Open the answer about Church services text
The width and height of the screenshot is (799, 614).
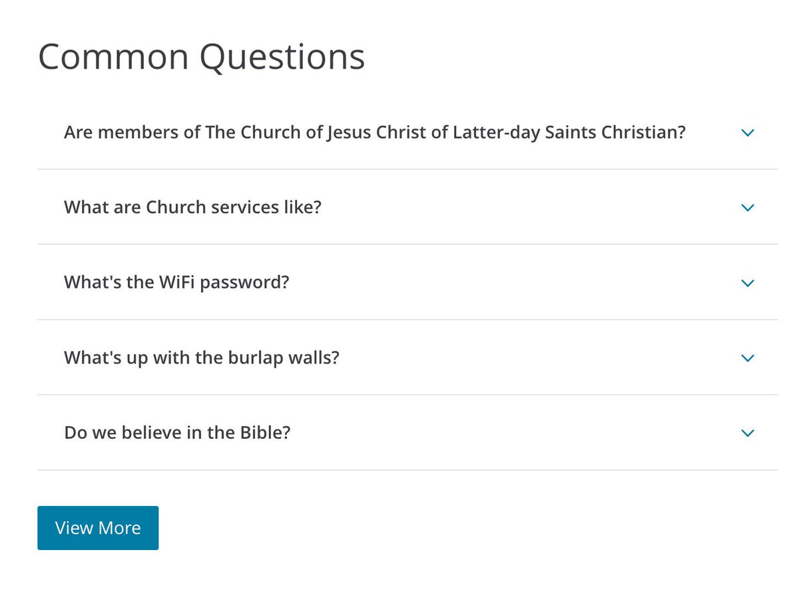click(192, 208)
